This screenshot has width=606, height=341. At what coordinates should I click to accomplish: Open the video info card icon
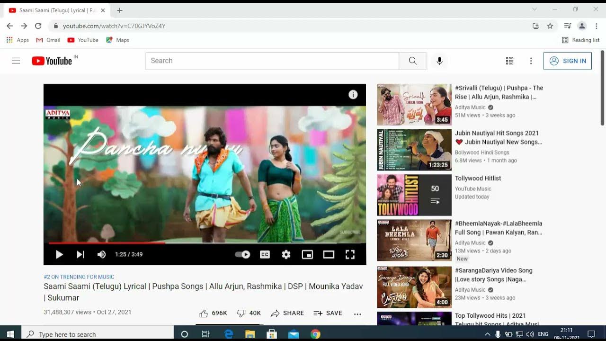click(353, 94)
